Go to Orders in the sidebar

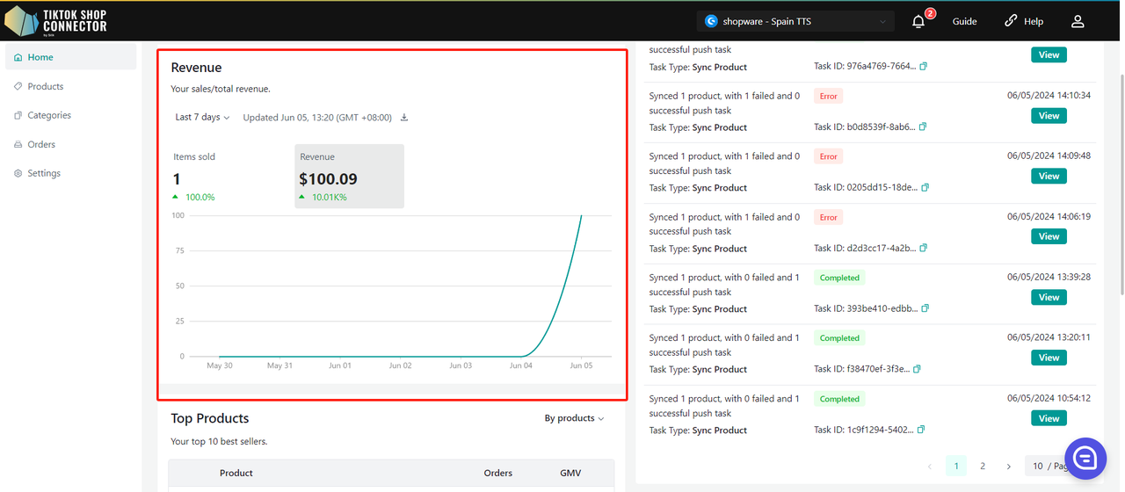point(41,144)
